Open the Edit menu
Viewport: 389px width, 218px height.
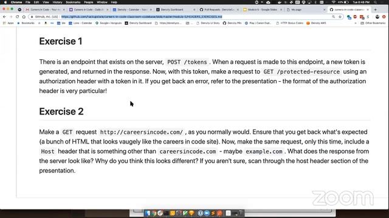(36, 2)
